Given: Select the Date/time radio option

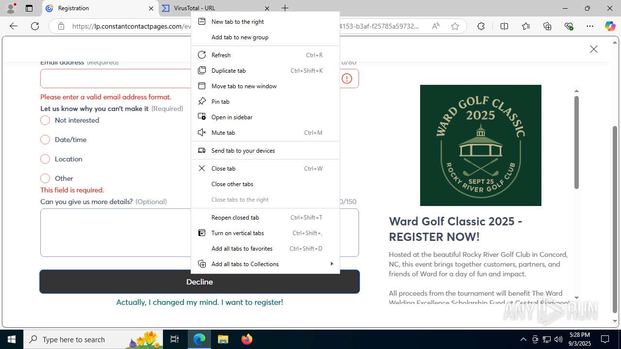Looking at the screenshot, I should (45, 140).
